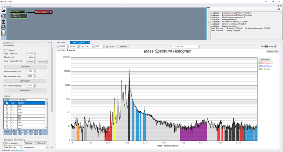Toggle the Pythagore checkbox

tap(5, 50)
